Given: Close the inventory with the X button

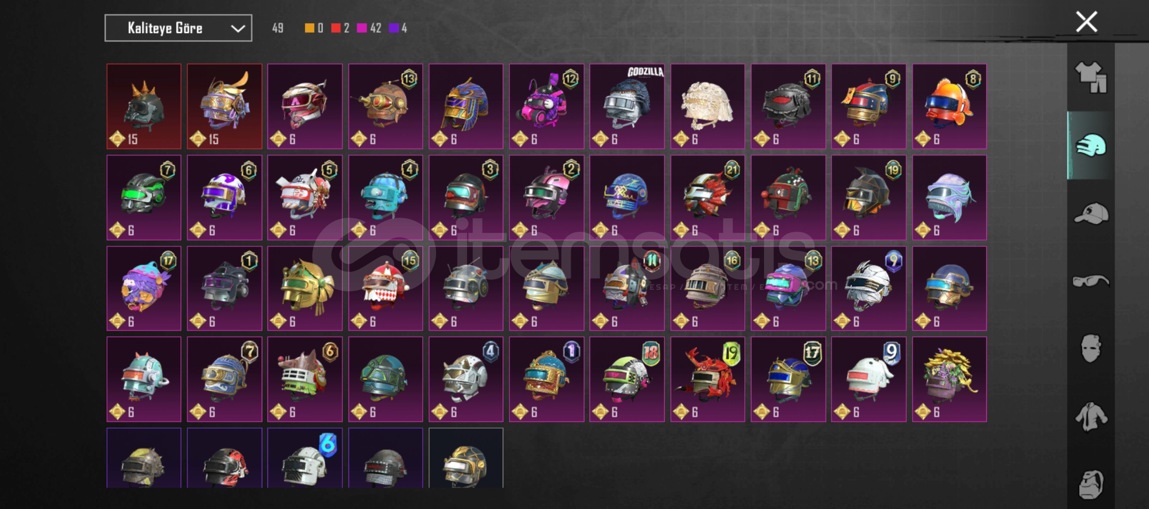Looking at the screenshot, I should point(1086,22).
